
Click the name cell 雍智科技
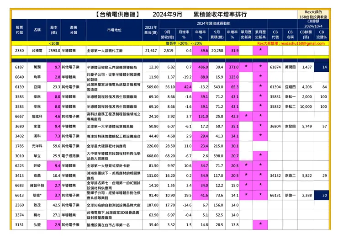click(x=37, y=186)
